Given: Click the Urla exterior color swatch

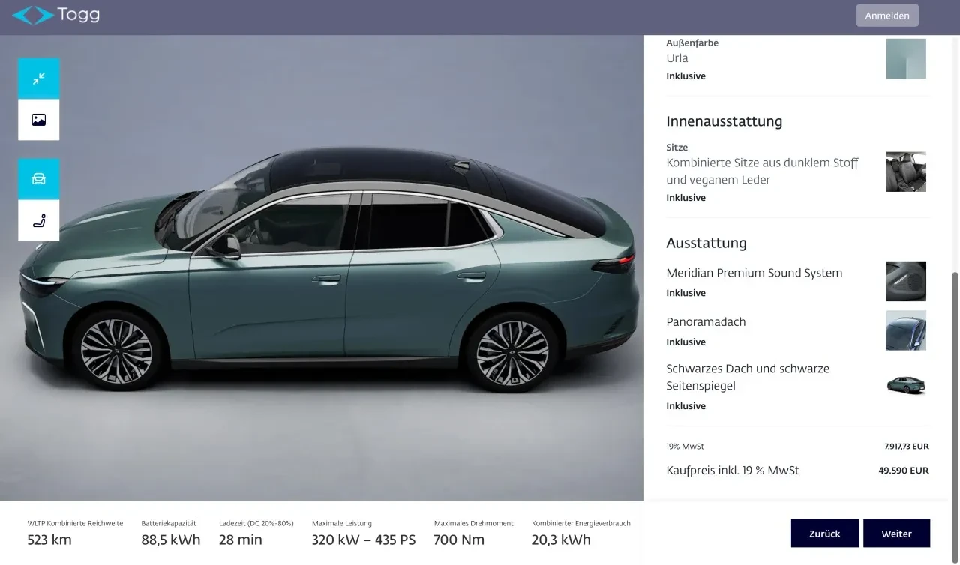Looking at the screenshot, I should pyautogui.click(x=906, y=59).
